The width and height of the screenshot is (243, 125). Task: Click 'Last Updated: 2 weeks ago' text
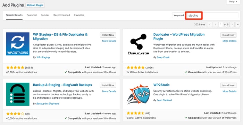pos(101,68)
